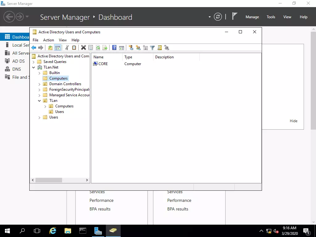Click the Export List toolbar icon

105,48
